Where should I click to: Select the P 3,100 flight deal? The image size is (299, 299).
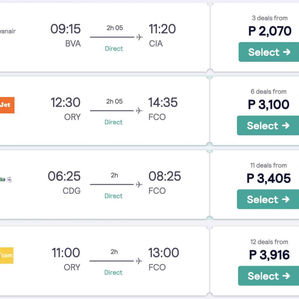(x=268, y=126)
